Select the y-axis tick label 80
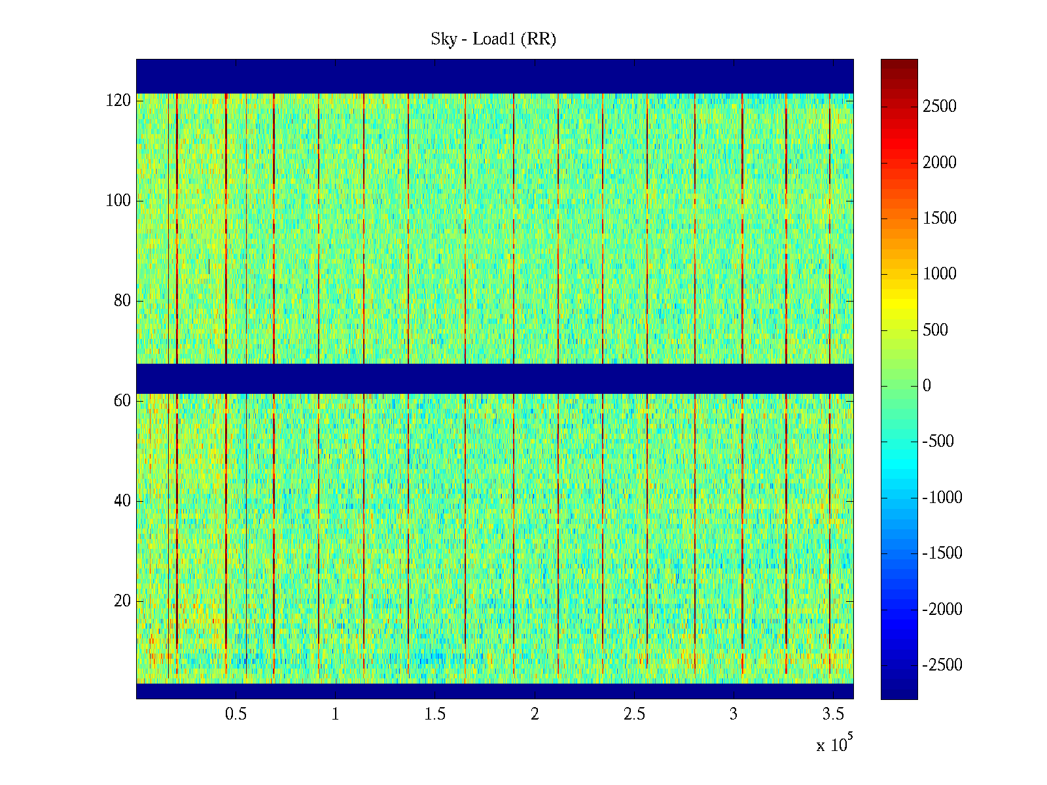 (122, 301)
